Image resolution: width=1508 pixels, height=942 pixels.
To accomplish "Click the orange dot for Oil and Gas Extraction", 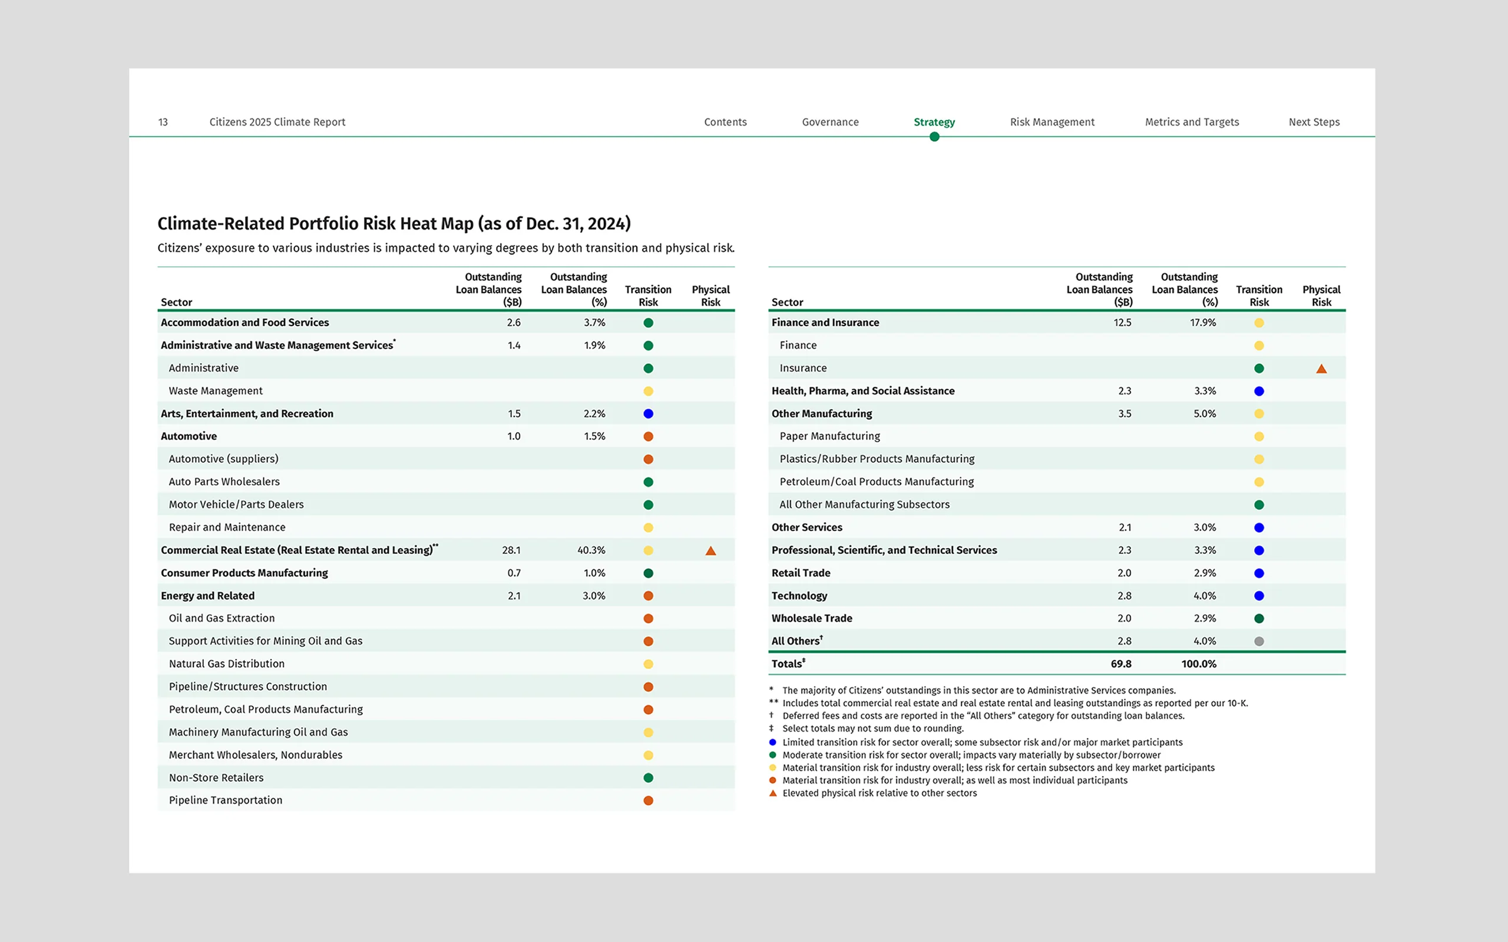I will click(x=648, y=619).
